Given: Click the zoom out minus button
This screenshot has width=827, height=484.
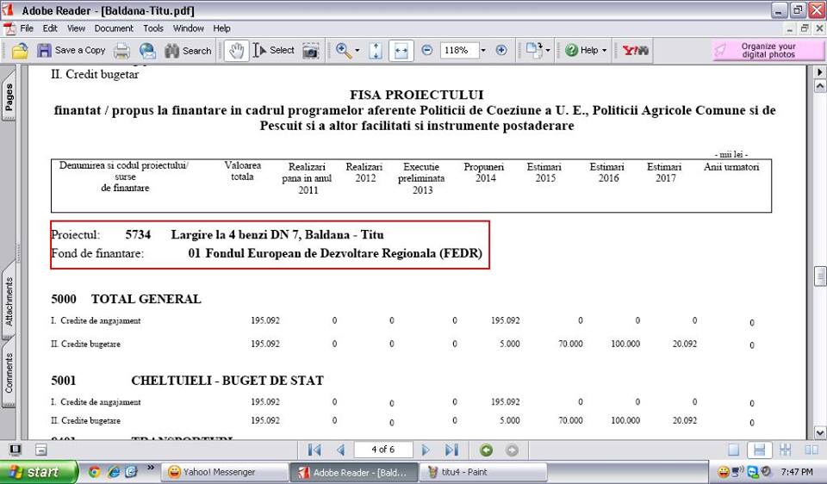Looking at the screenshot, I should [427, 51].
